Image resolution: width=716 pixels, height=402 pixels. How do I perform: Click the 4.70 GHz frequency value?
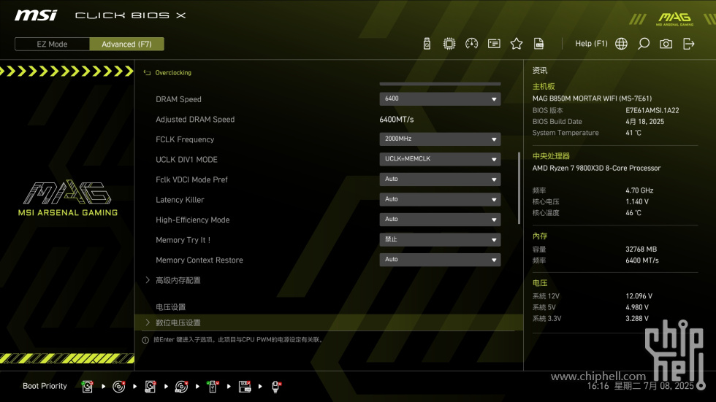coord(639,190)
